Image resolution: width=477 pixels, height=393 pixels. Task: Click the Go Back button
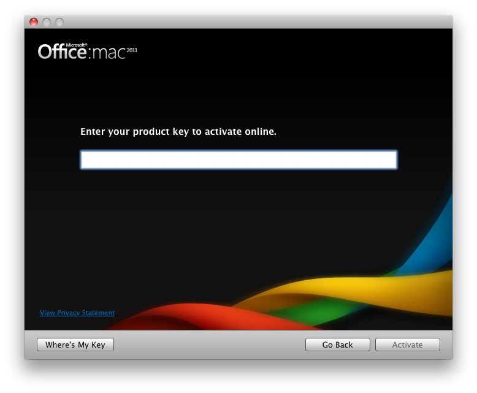tap(338, 345)
